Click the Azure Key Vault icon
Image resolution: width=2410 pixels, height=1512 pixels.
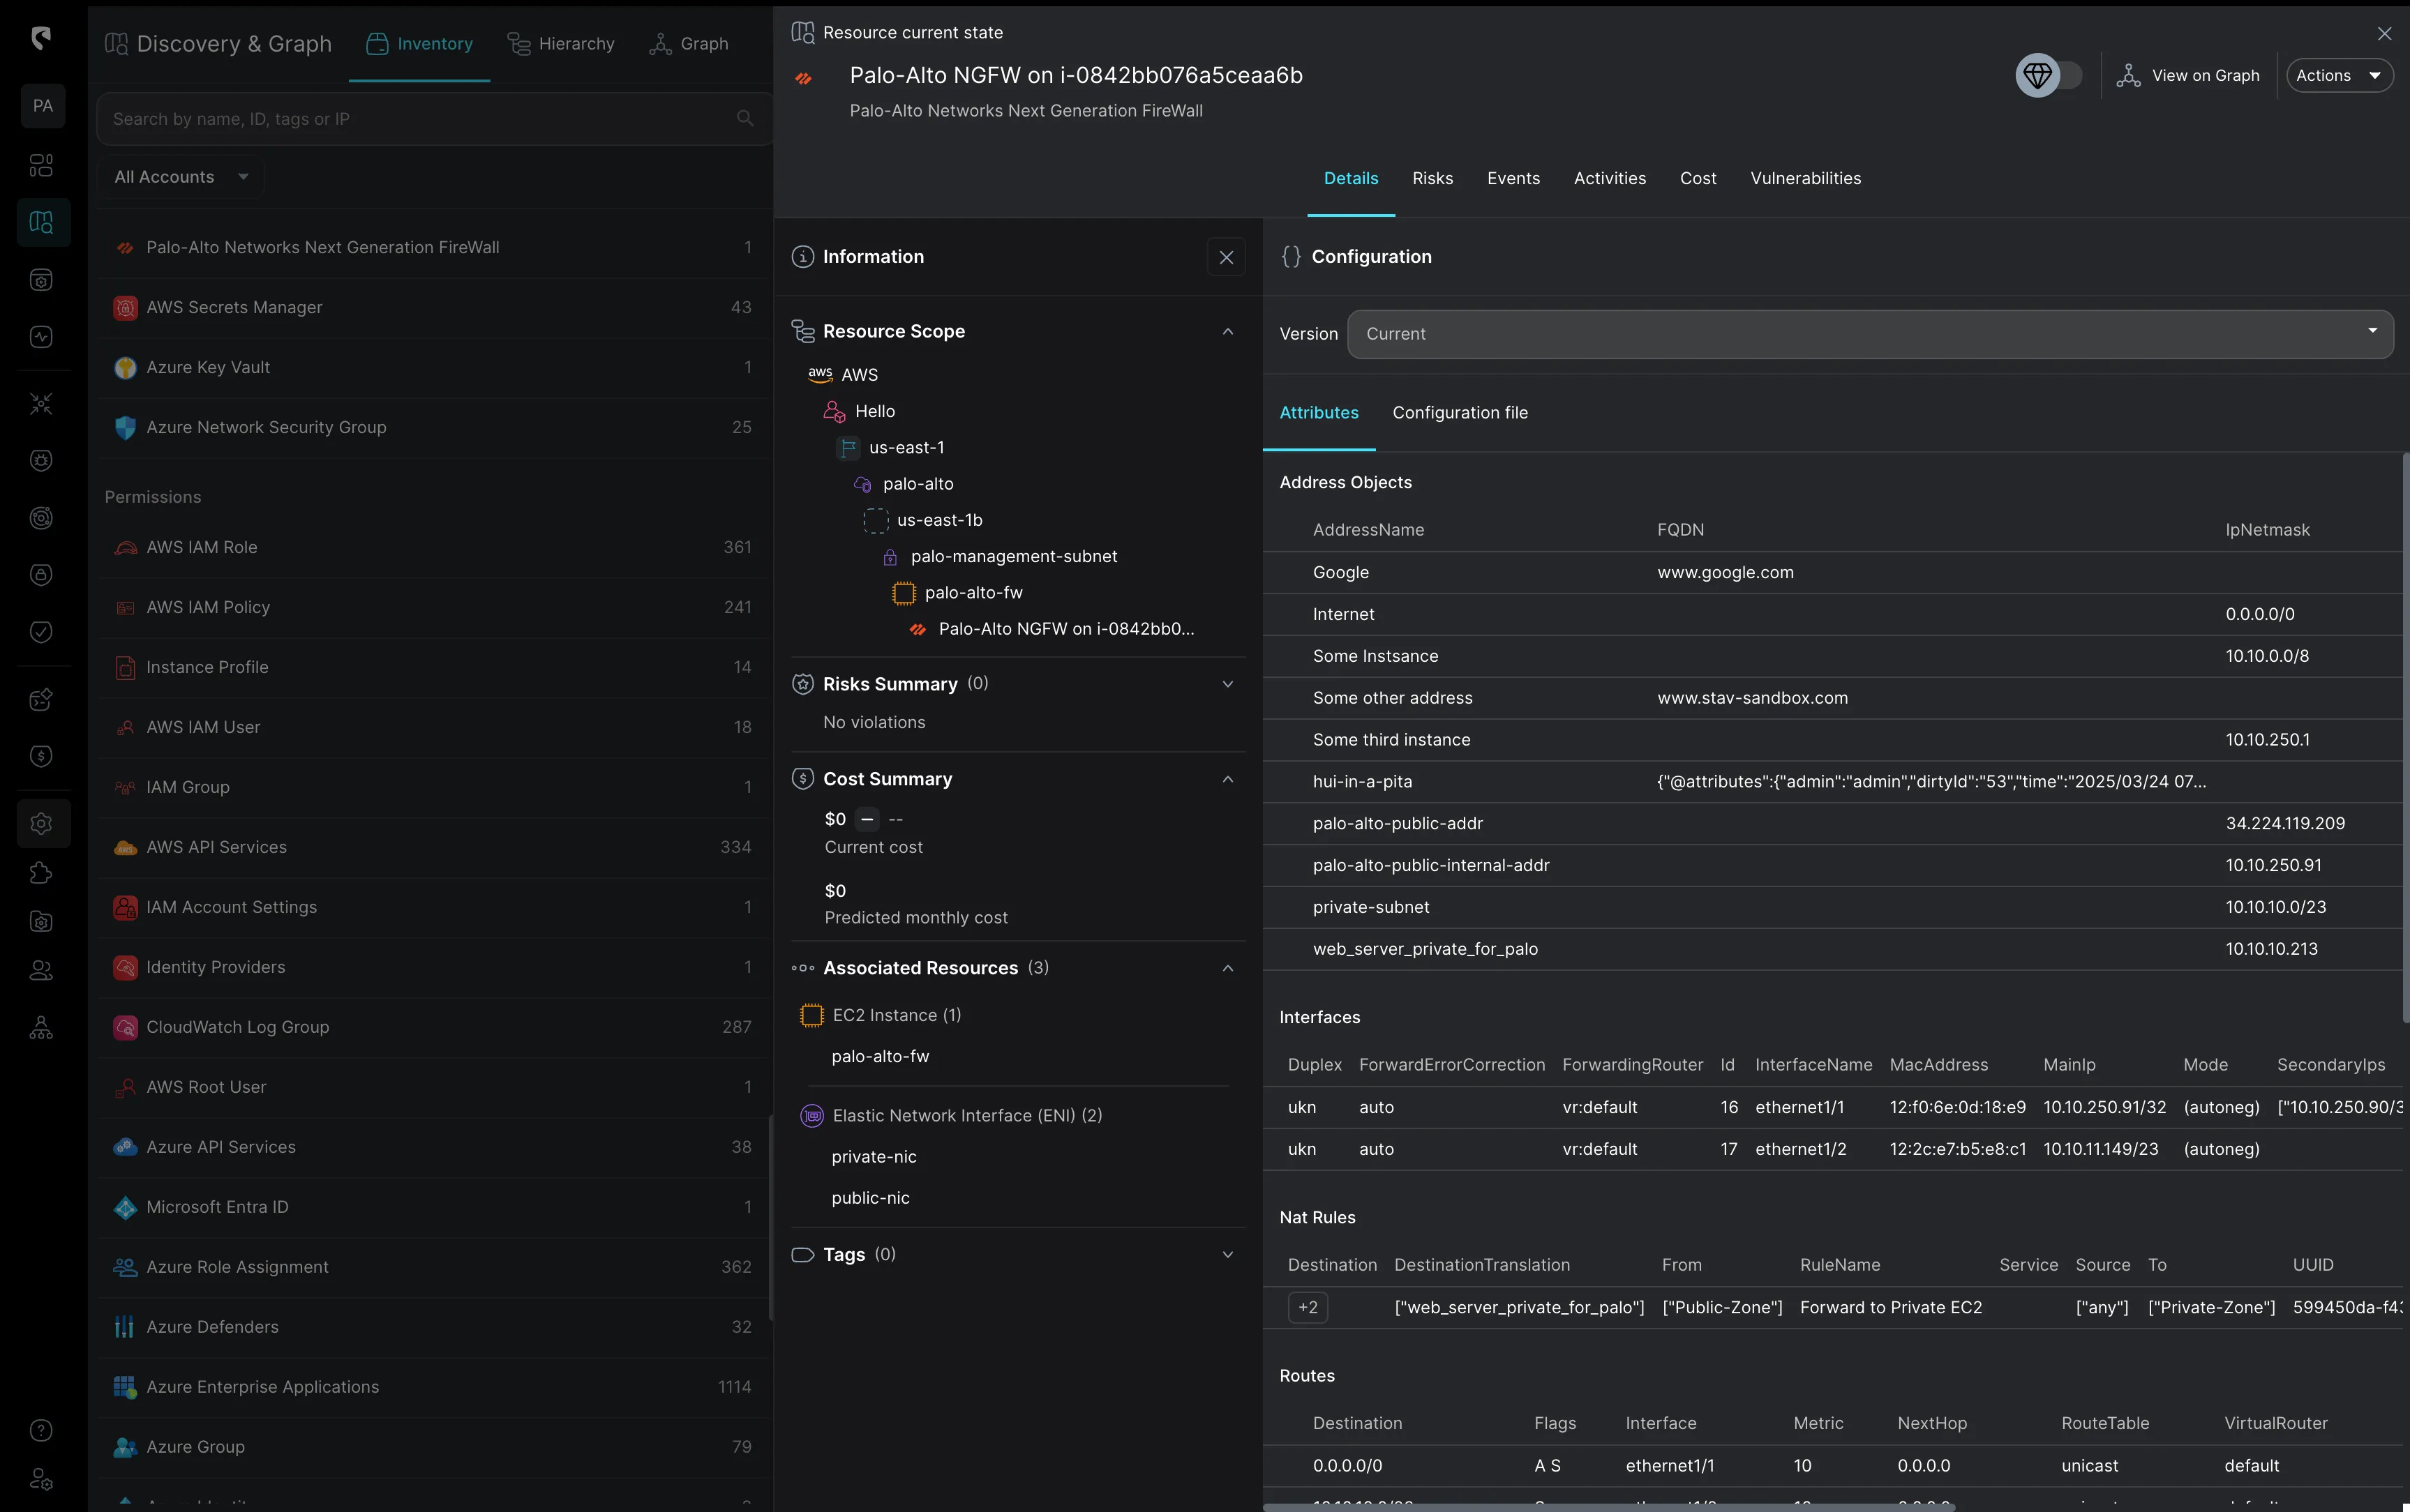click(x=125, y=367)
